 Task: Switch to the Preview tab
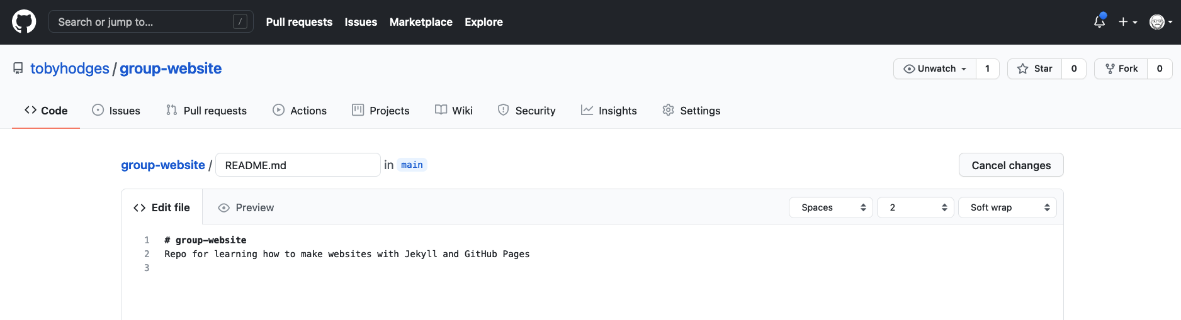(246, 207)
